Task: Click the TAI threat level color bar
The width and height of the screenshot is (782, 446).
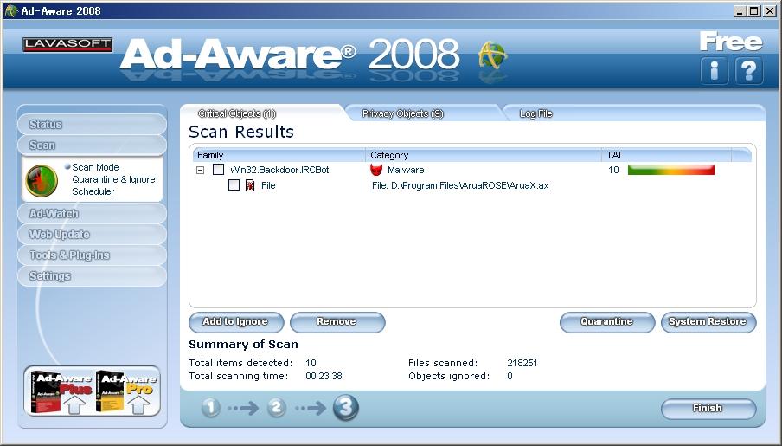Action: click(670, 170)
